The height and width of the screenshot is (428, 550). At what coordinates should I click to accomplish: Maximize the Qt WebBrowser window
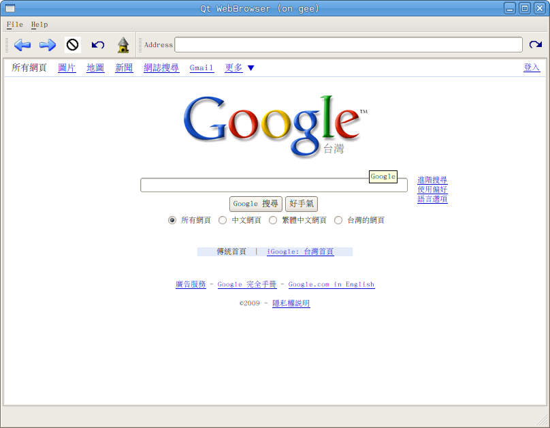coord(525,8)
